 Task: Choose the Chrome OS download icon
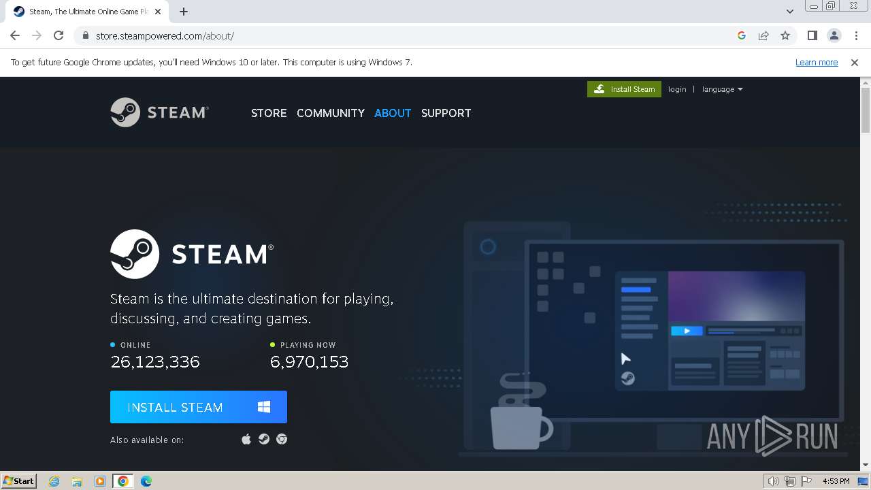282,440
